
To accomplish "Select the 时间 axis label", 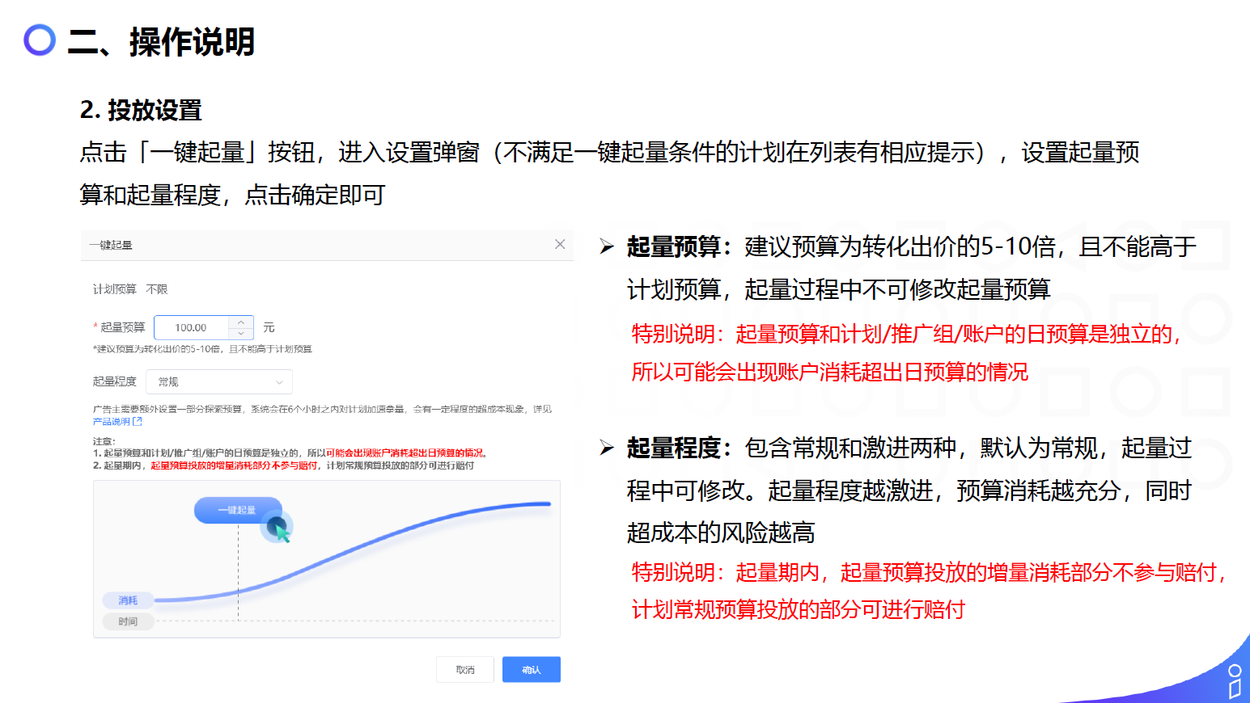I will pyautogui.click(x=128, y=621).
